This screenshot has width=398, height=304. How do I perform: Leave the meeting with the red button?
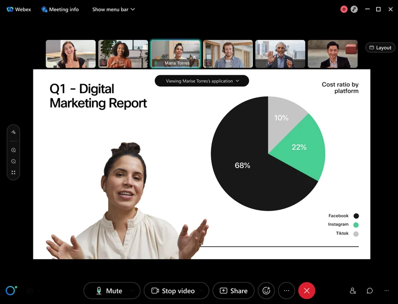click(x=307, y=291)
